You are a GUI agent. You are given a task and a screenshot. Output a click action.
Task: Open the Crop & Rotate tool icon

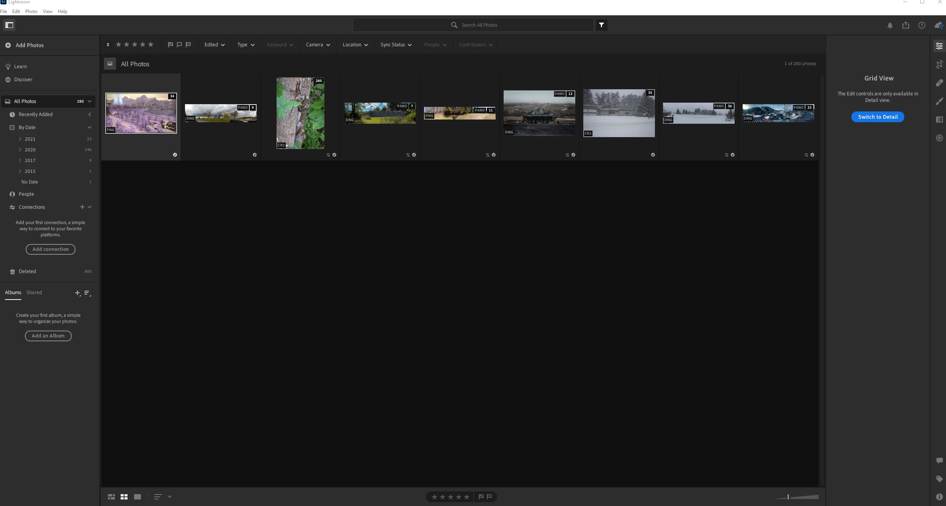point(939,64)
